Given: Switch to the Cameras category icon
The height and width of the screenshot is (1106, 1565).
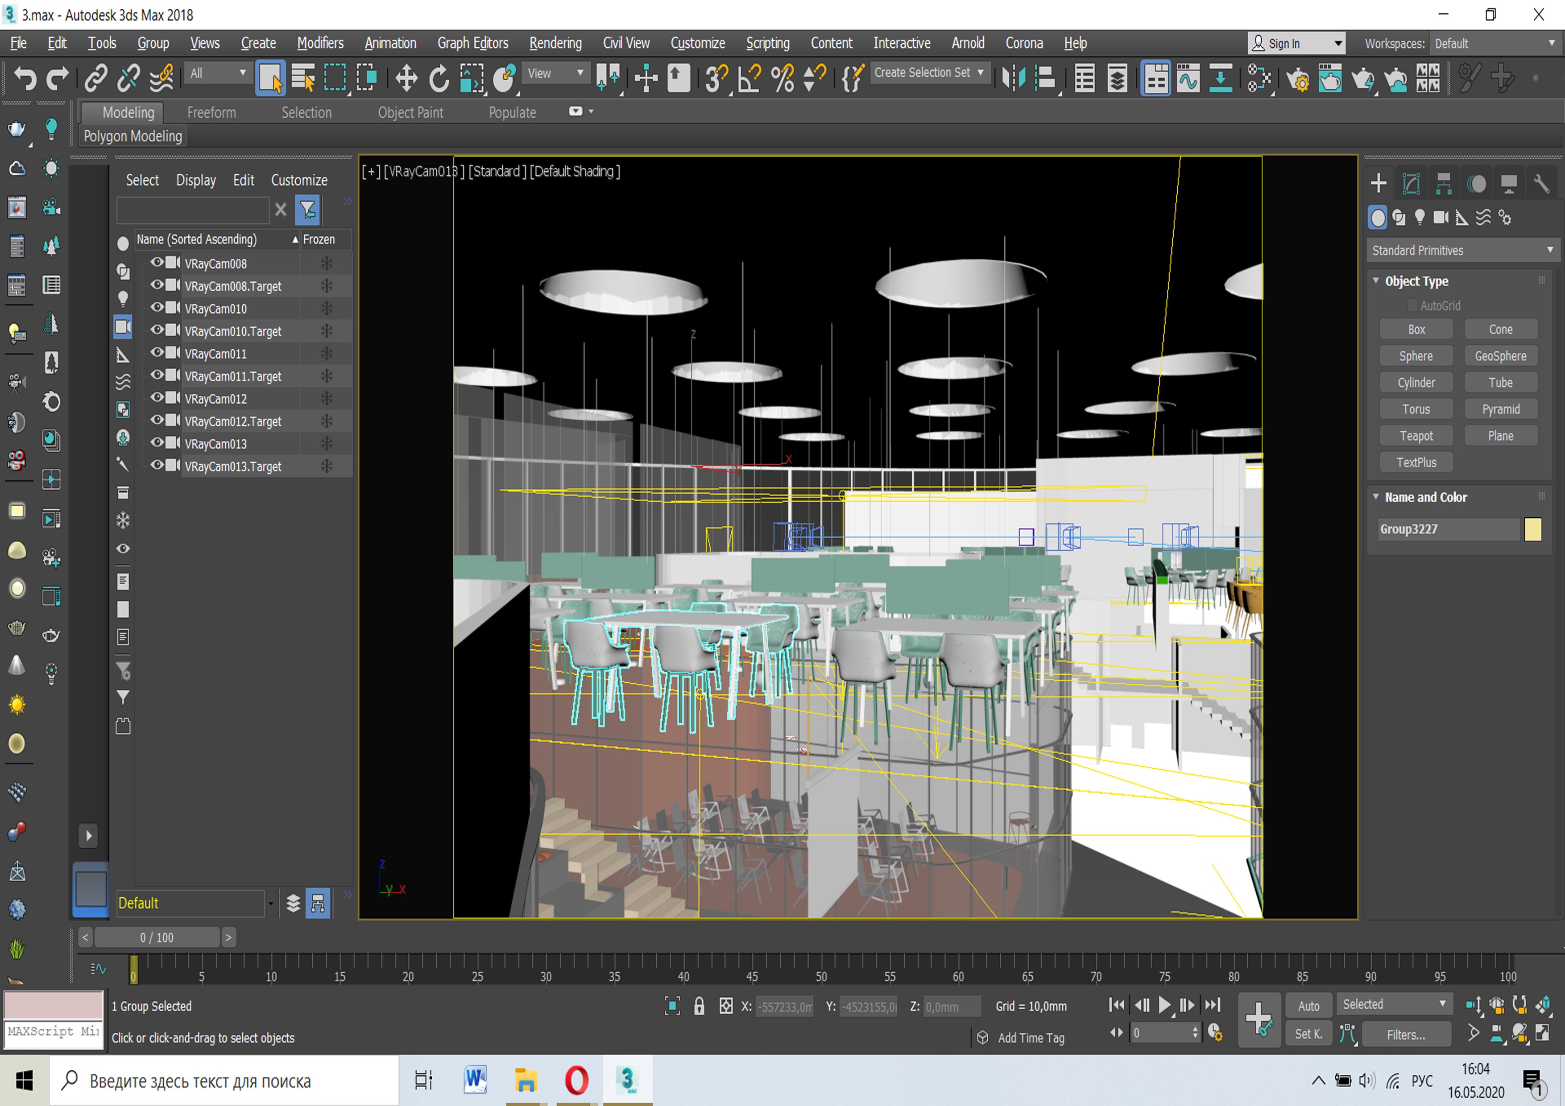Looking at the screenshot, I should [x=1440, y=217].
